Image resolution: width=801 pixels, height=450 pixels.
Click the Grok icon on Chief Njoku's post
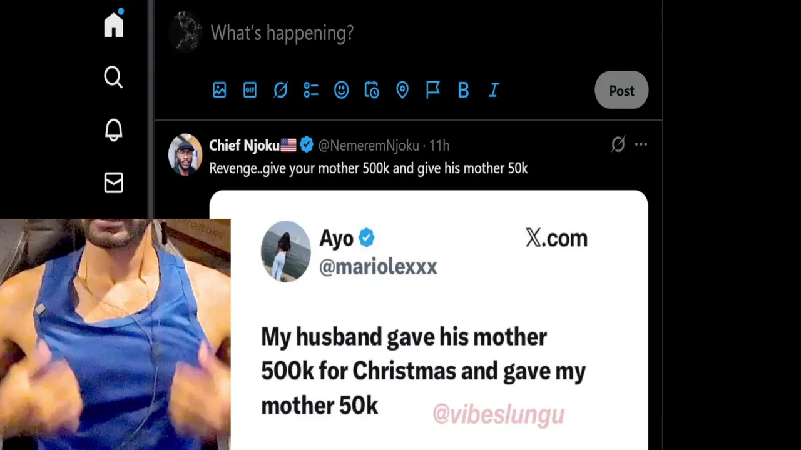618,144
